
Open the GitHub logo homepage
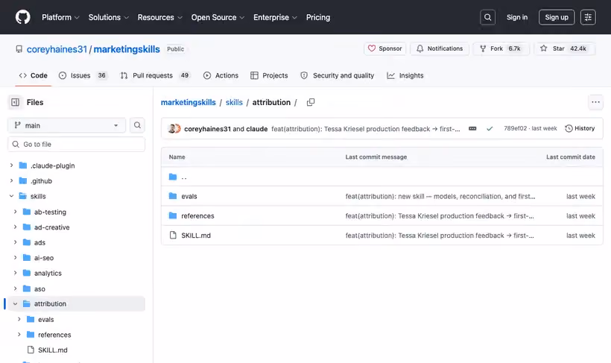coord(22,17)
